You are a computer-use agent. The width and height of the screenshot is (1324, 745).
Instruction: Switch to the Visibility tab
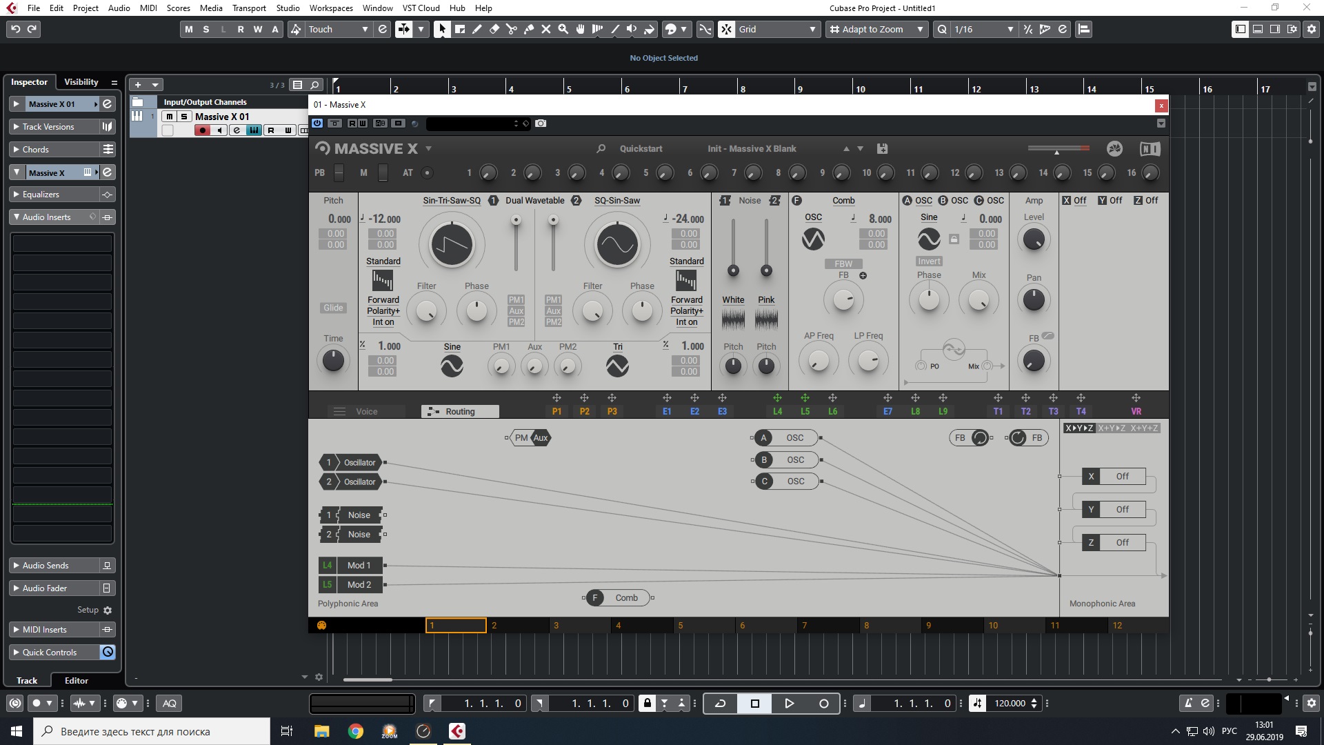(81, 81)
